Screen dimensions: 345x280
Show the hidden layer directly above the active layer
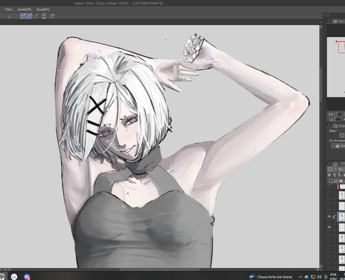(329, 206)
